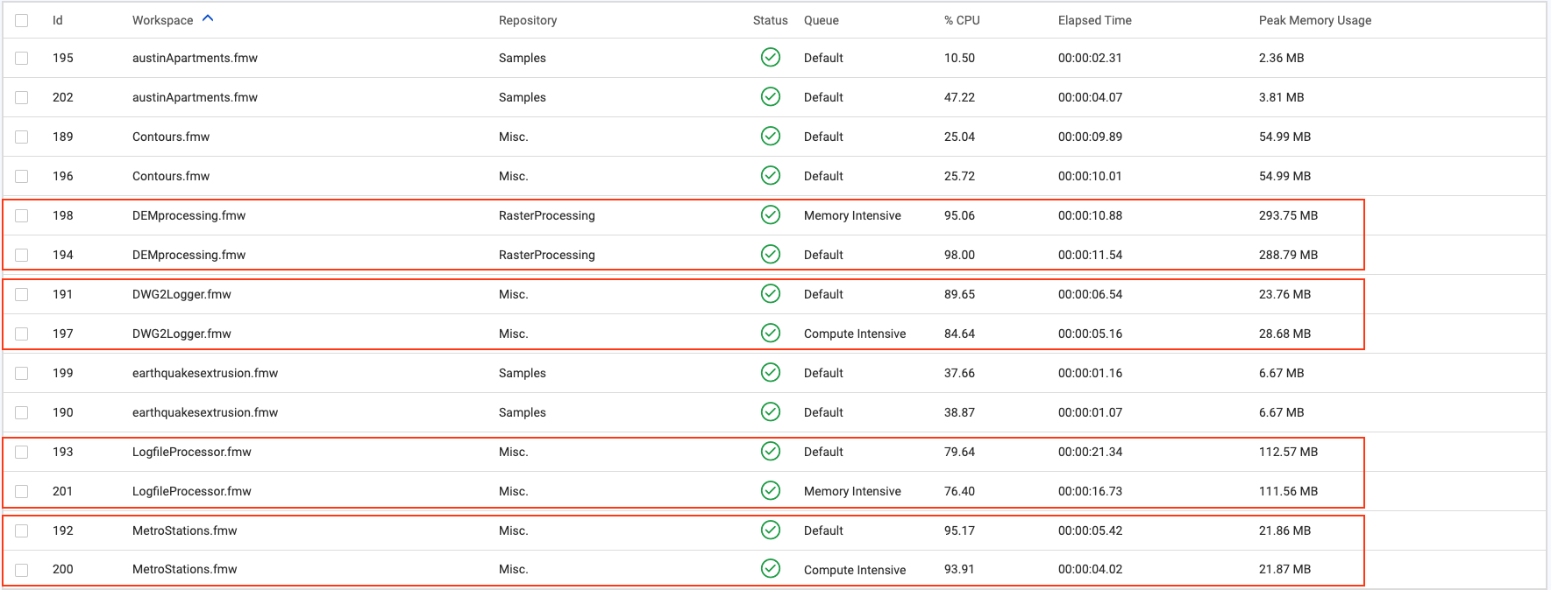Click the status icon for DEMprocessing job 194
Screen dimensions: 1551x590
tap(771, 254)
